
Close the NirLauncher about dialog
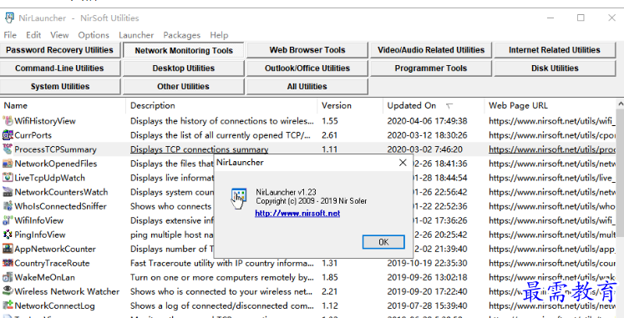click(x=403, y=163)
